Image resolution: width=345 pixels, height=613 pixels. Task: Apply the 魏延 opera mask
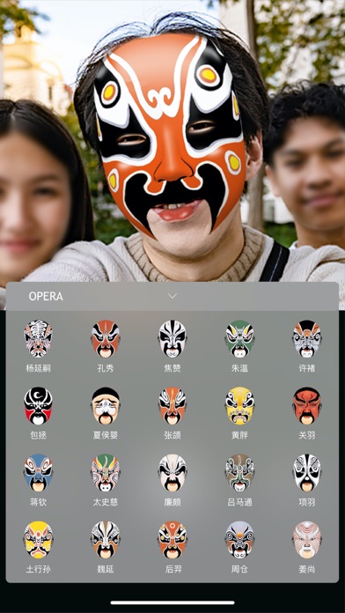[106, 540]
